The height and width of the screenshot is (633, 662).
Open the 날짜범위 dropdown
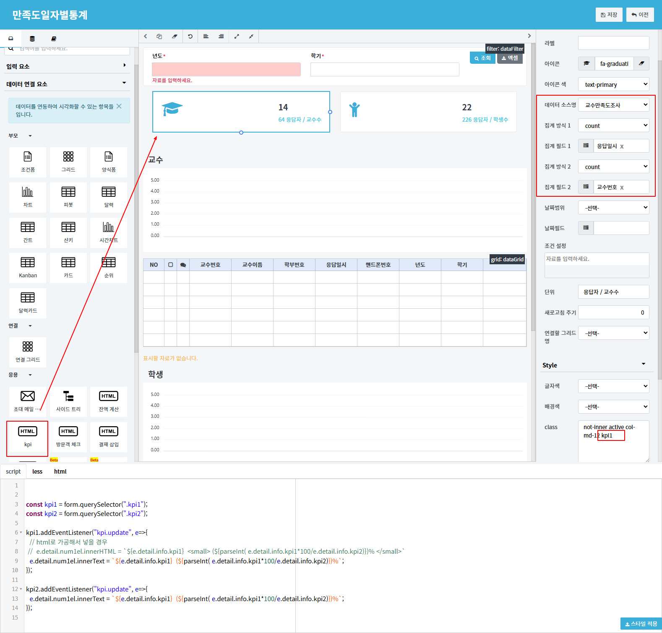coord(614,208)
